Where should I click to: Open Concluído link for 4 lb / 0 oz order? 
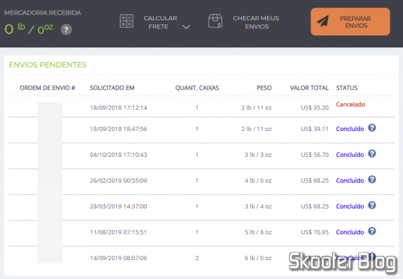[350, 181]
